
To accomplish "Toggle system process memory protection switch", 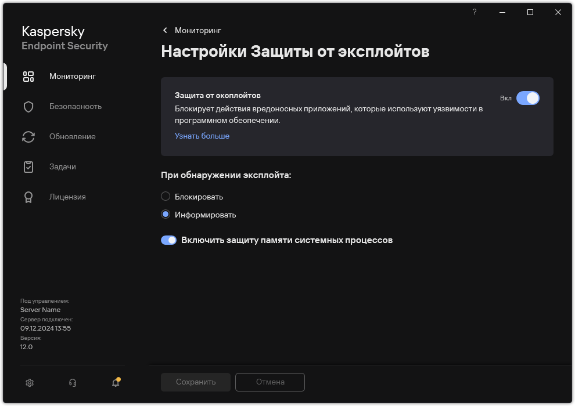I will tap(168, 240).
